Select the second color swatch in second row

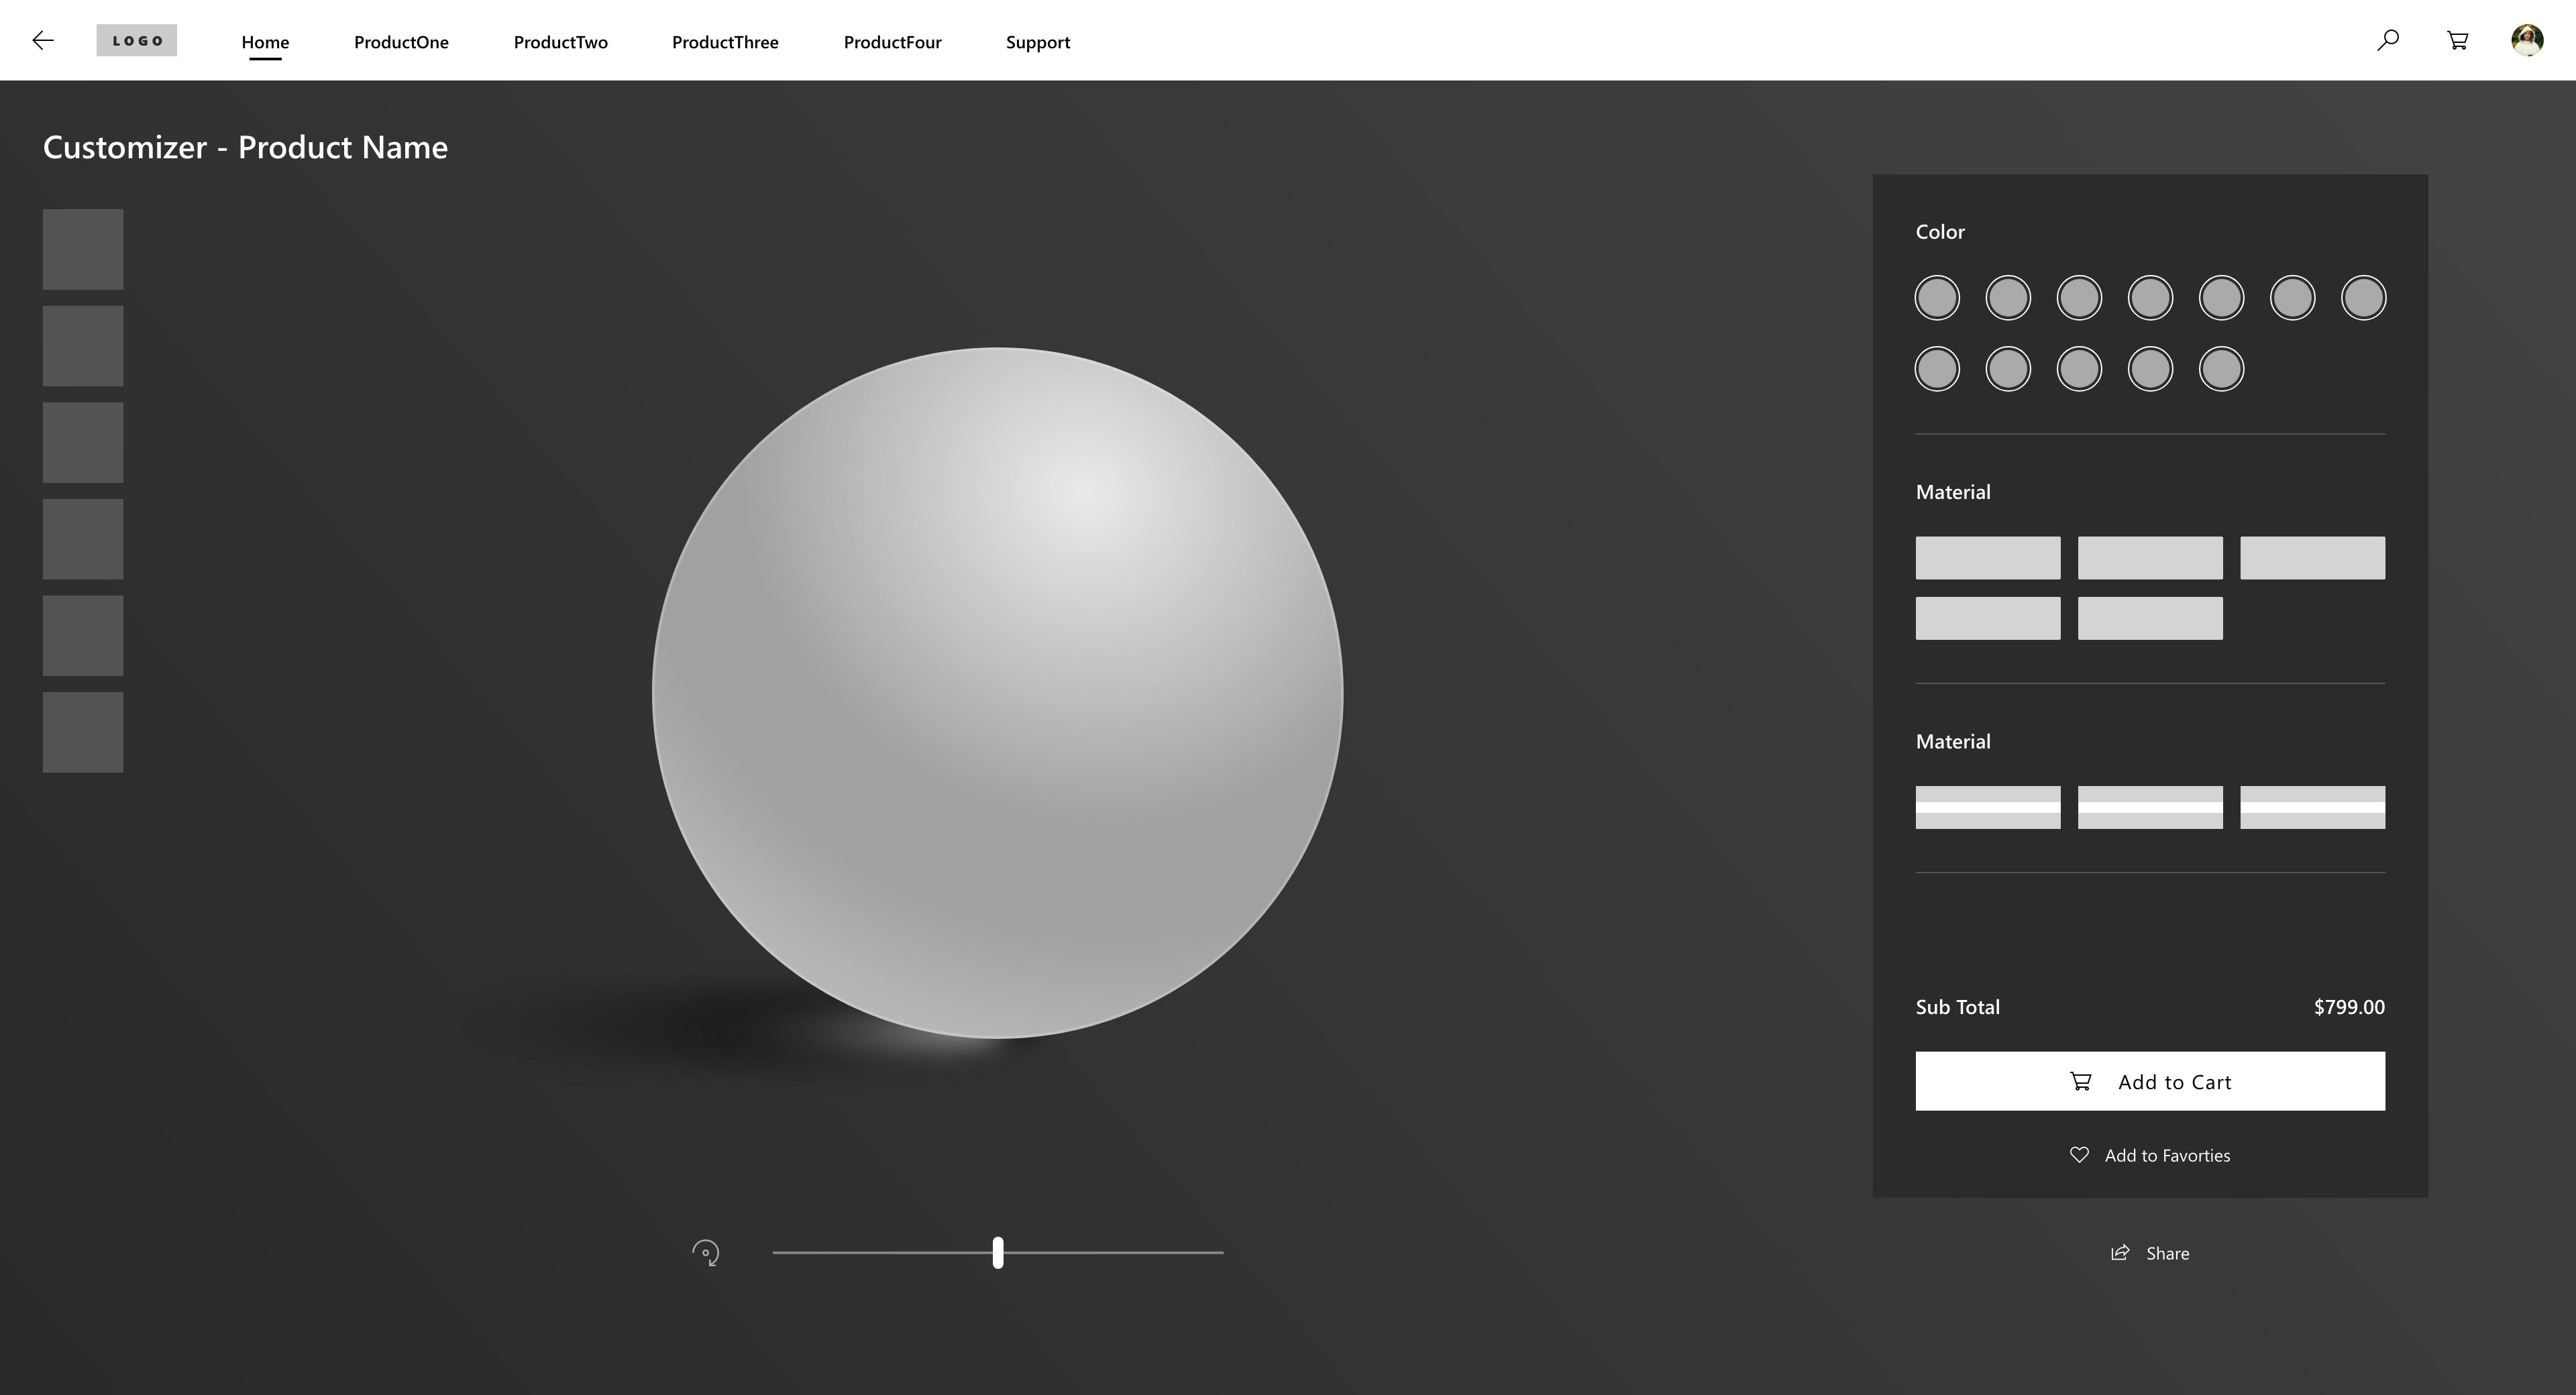2008,369
